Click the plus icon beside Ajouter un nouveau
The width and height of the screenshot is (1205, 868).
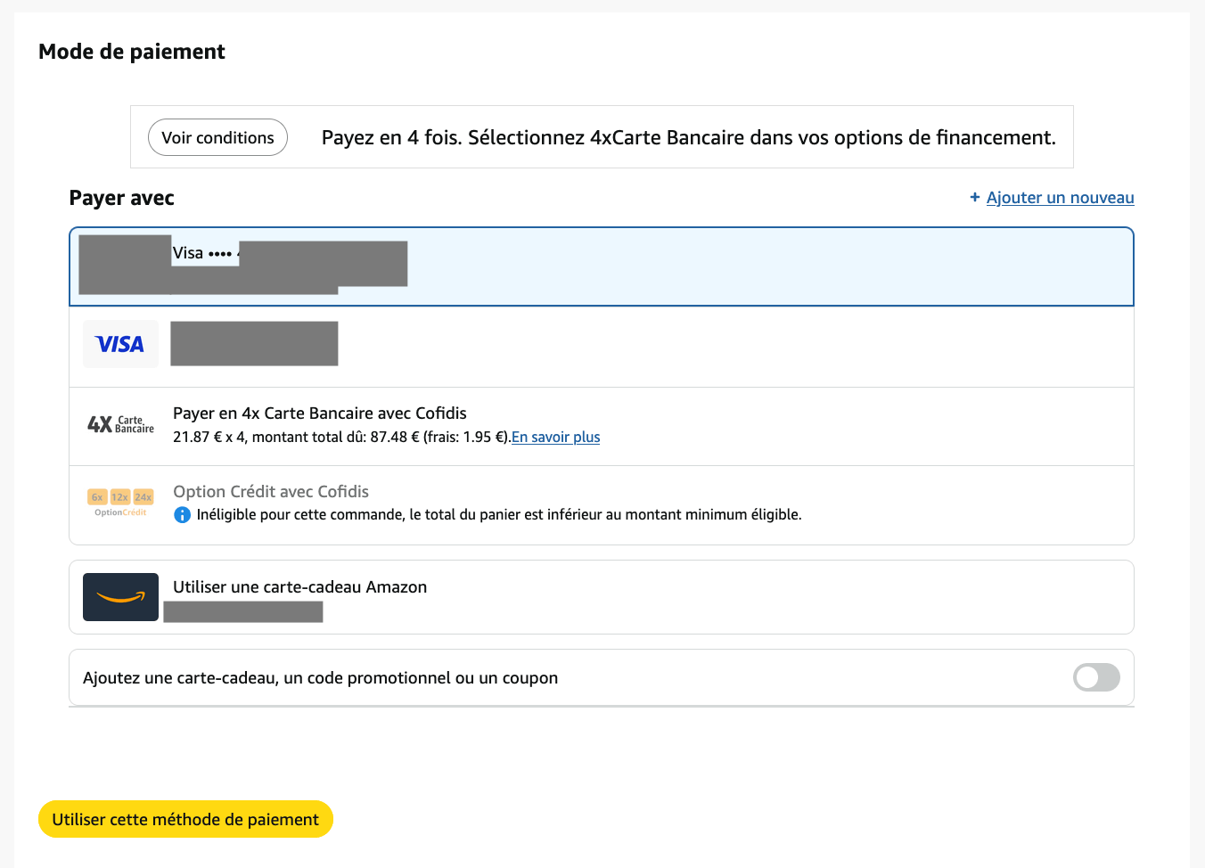click(x=974, y=197)
